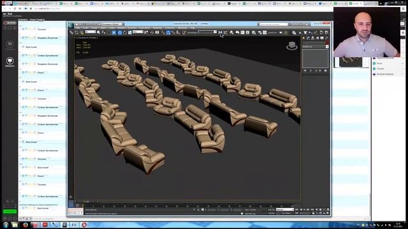This screenshot has width=408, height=229.
Task: Open the Curve Editor icon
Action: [x=242, y=32]
